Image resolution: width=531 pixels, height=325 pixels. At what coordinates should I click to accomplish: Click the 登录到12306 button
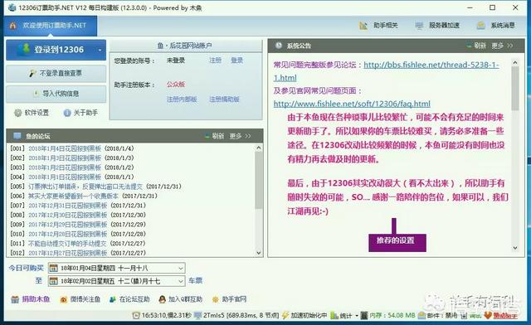56,50
